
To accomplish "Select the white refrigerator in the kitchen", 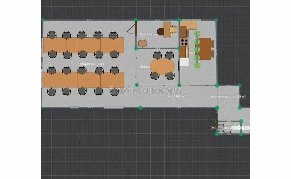I will coord(184,62).
